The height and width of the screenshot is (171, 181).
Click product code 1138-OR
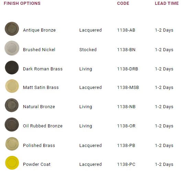[x=126, y=126]
